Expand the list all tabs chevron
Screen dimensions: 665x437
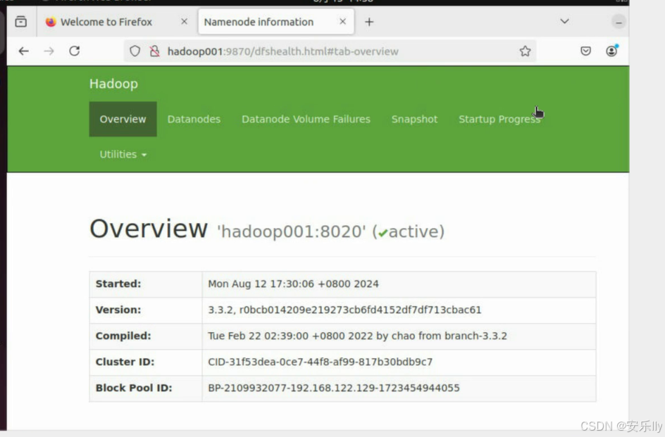tap(564, 21)
